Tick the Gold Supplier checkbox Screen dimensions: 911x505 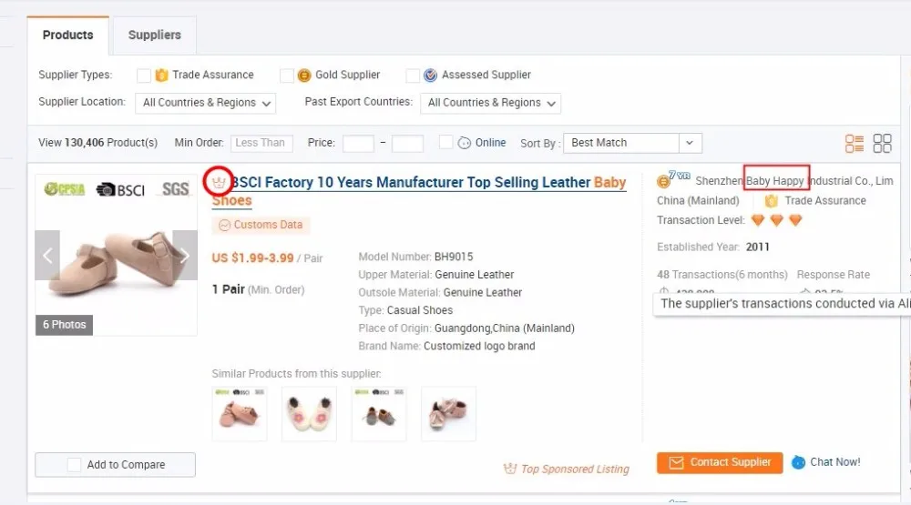(x=286, y=76)
